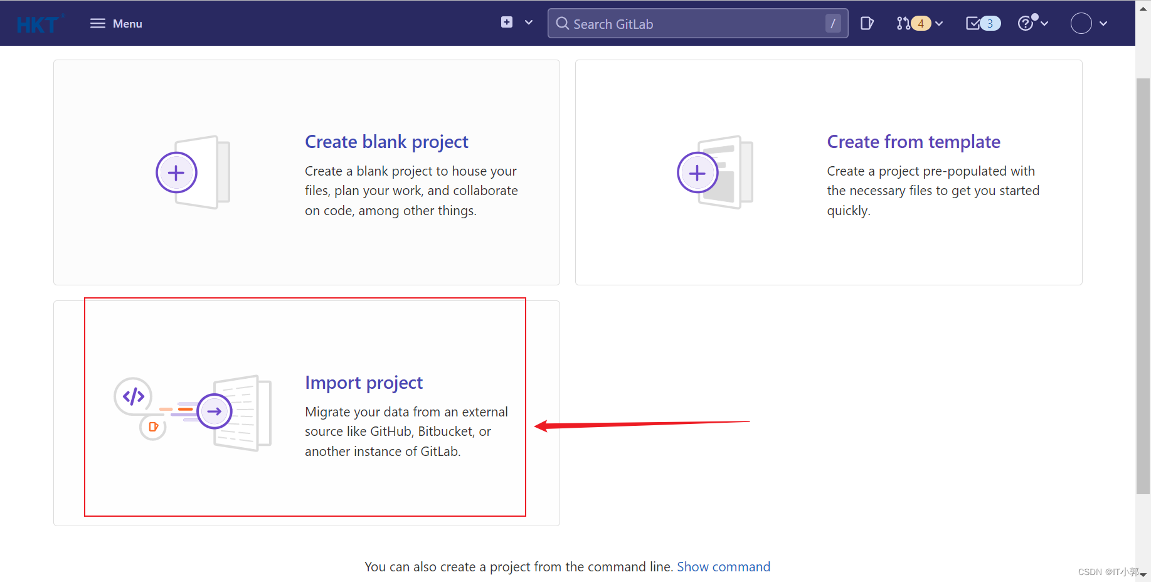Click the code brackets icon in import illustration
Viewport: 1151px width, 582px height.
[133, 396]
